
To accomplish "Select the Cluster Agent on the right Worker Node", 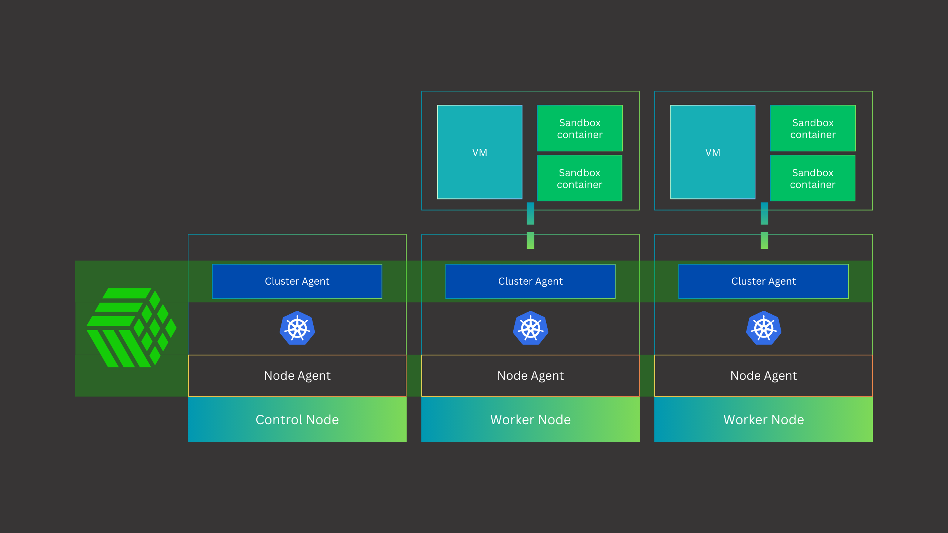I will click(x=763, y=281).
